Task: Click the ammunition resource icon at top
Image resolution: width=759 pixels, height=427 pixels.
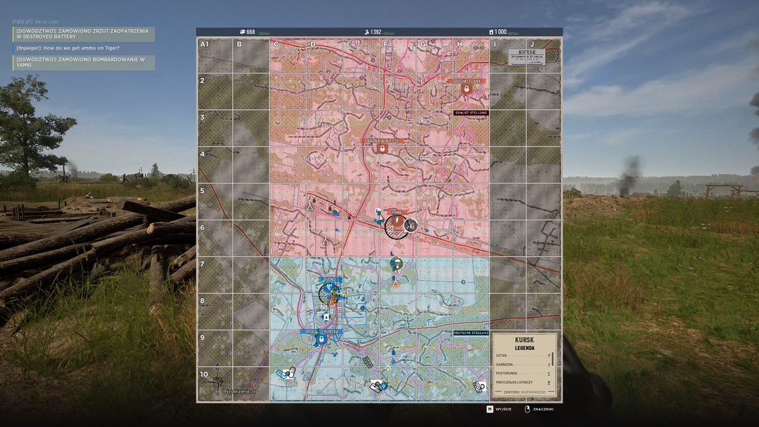Action: [242, 32]
